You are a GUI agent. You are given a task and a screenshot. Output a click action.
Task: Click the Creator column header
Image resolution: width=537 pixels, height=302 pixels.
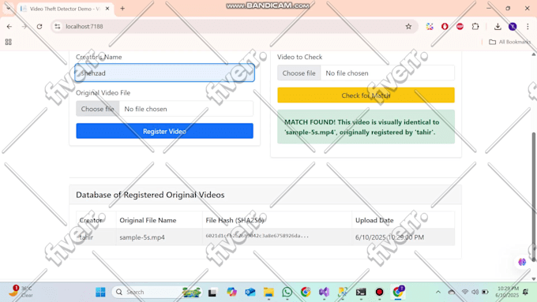tap(91, 220)
